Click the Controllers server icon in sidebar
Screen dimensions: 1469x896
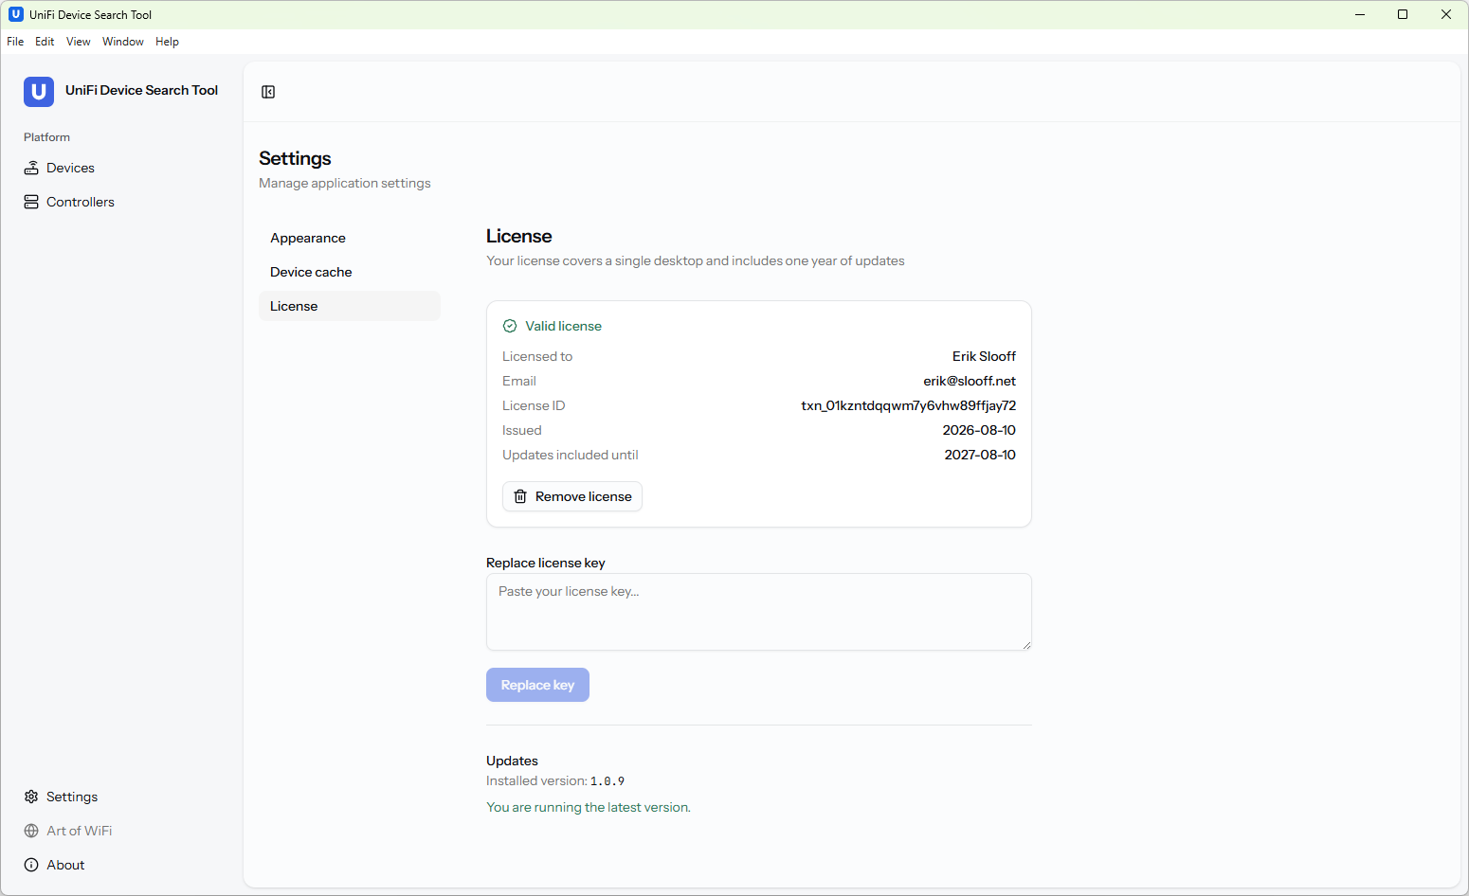(31, 202)
